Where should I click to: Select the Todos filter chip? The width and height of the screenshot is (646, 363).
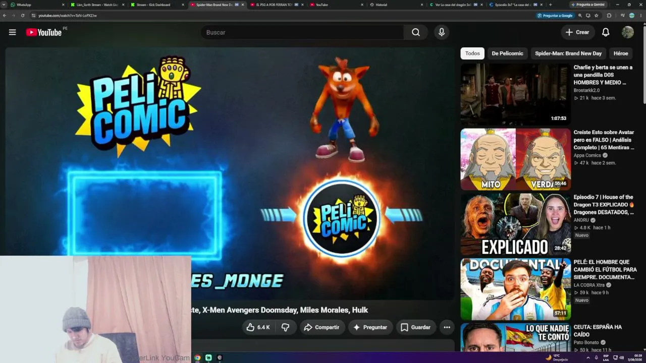472,53
